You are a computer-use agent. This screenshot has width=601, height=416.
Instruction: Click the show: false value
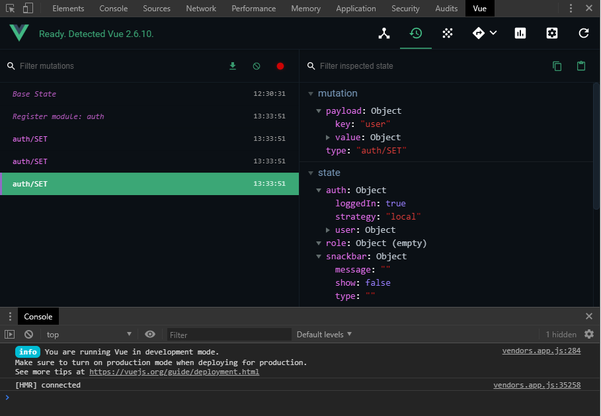(378, 282)
